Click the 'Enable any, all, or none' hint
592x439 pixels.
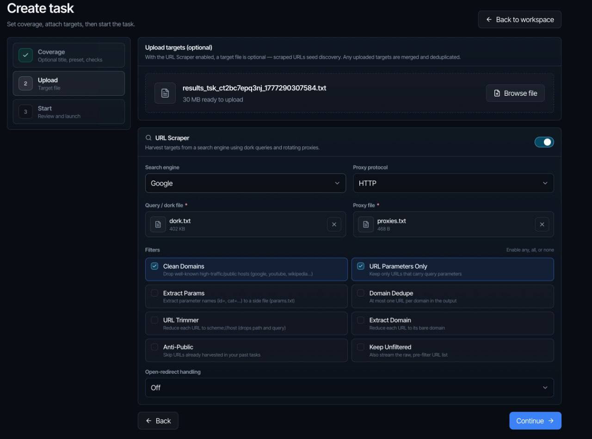coord(530,250)
